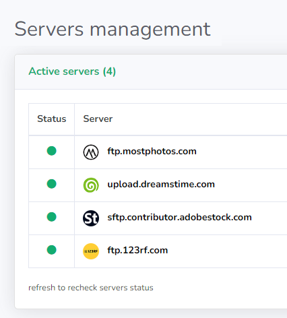The image size is (287, 318).
Task: Select the ftp.123rf.com server name
Action: pyautogui.click(x=137, y=251)
